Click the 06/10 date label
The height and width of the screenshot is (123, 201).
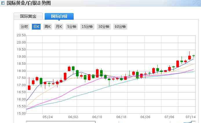click(x=97, y=117)
